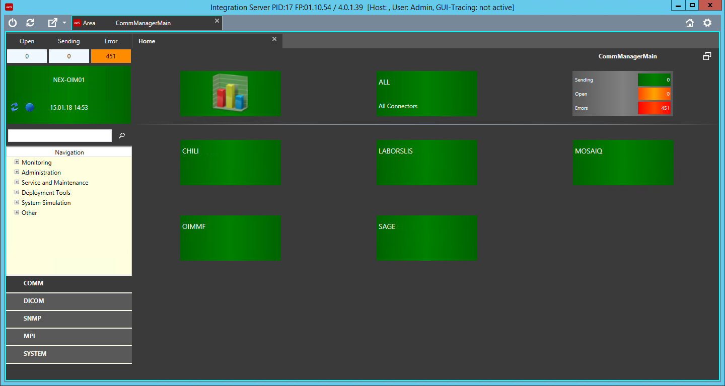The width and height of the screenshot is (725, 386).
Task: Click the Error column header
Action: pos(111,41)
